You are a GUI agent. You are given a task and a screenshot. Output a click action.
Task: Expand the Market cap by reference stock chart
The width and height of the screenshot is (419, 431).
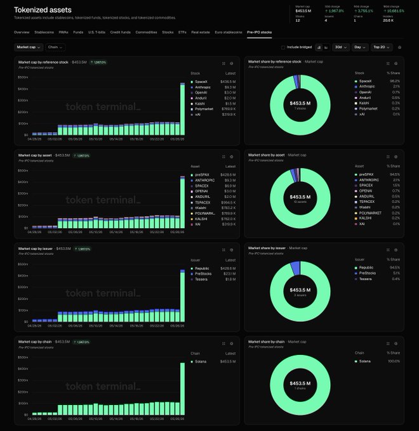(223, 63)
